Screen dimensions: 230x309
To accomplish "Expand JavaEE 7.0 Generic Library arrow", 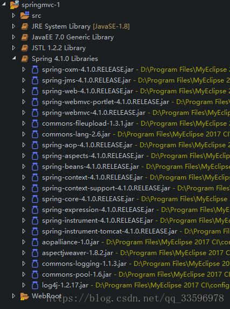I will coord(13,37).
